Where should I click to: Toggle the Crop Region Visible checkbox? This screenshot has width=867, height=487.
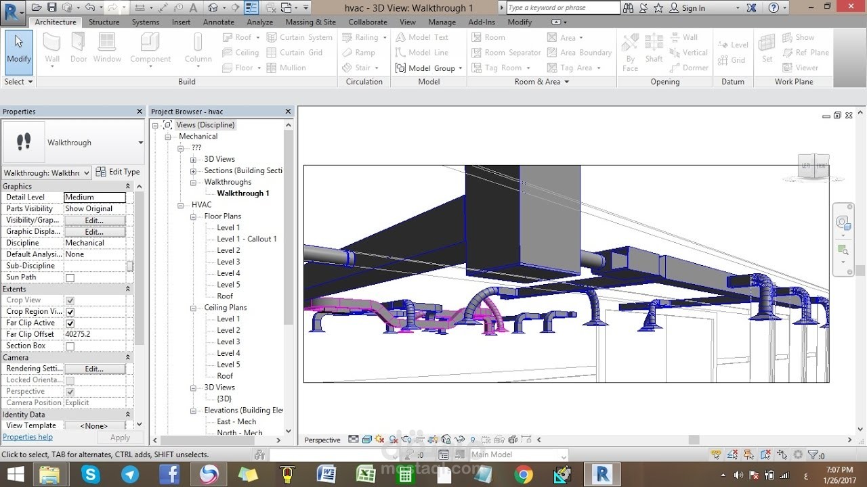pyautogui.click(x=70, y=312)
